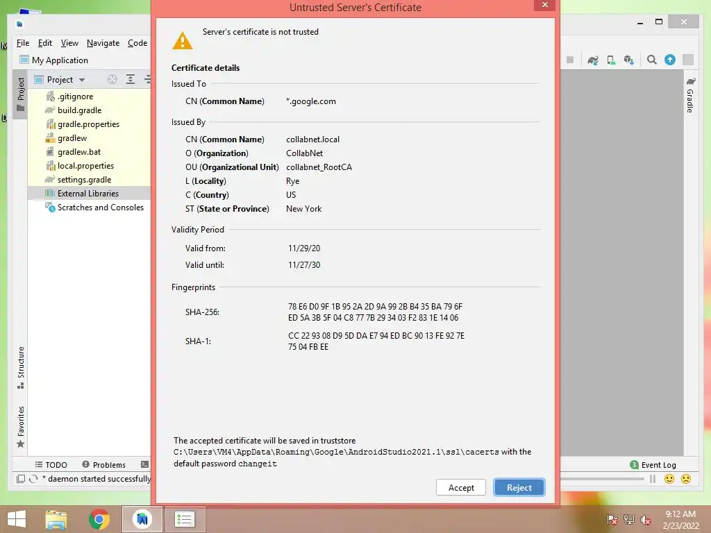Click the blue Updates available arrow icon
The image size is (711, 533).
(x=670, y=60)
